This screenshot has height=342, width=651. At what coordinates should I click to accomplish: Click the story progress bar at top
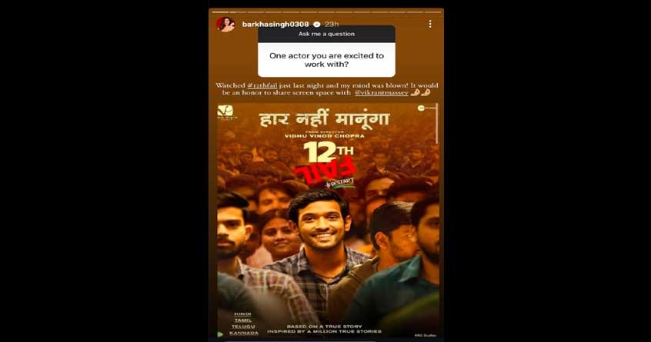326,12
